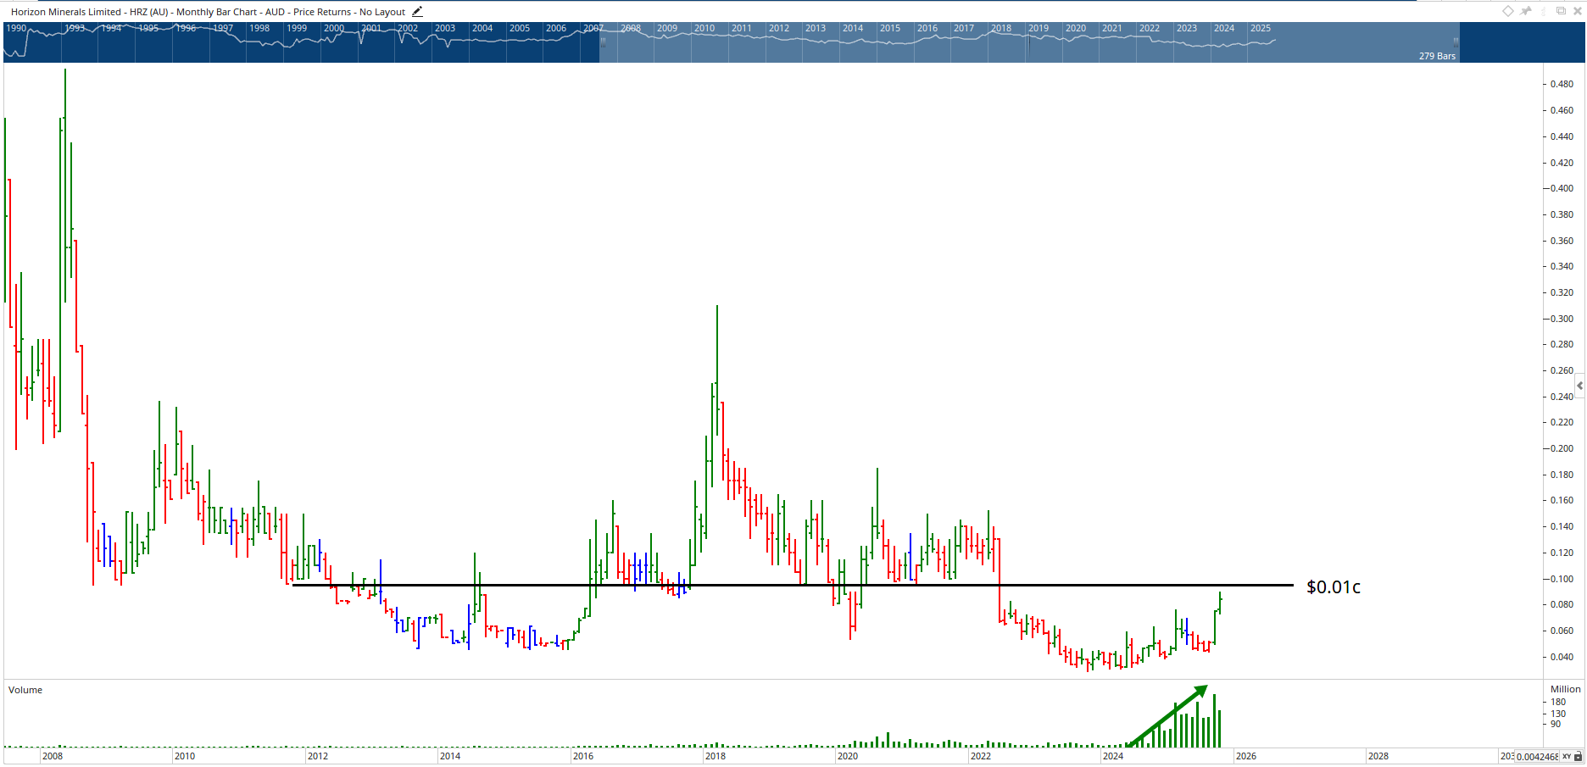
Task: Pin the chart window using the pushpin icon
Action: click(1526, 11)
